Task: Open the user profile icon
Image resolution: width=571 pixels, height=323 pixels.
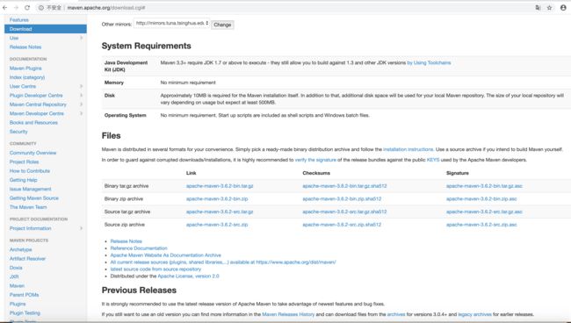Action: coord(563,8)
